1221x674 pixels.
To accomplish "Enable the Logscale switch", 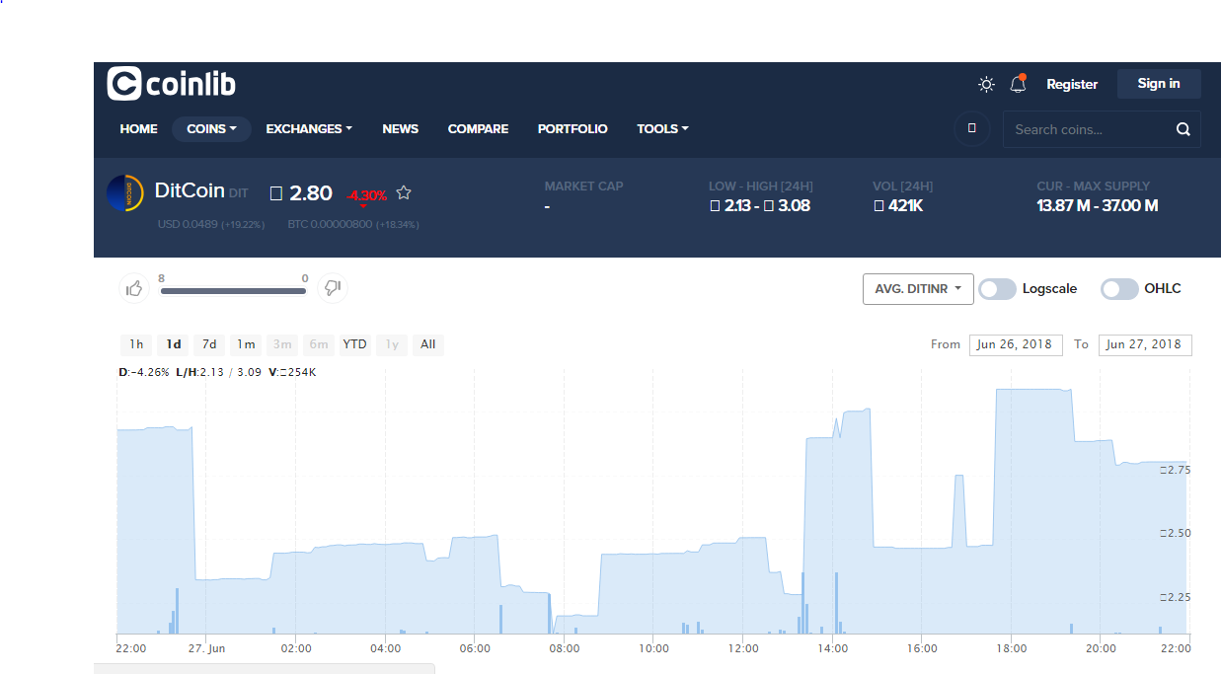I will tap(998, 289).
